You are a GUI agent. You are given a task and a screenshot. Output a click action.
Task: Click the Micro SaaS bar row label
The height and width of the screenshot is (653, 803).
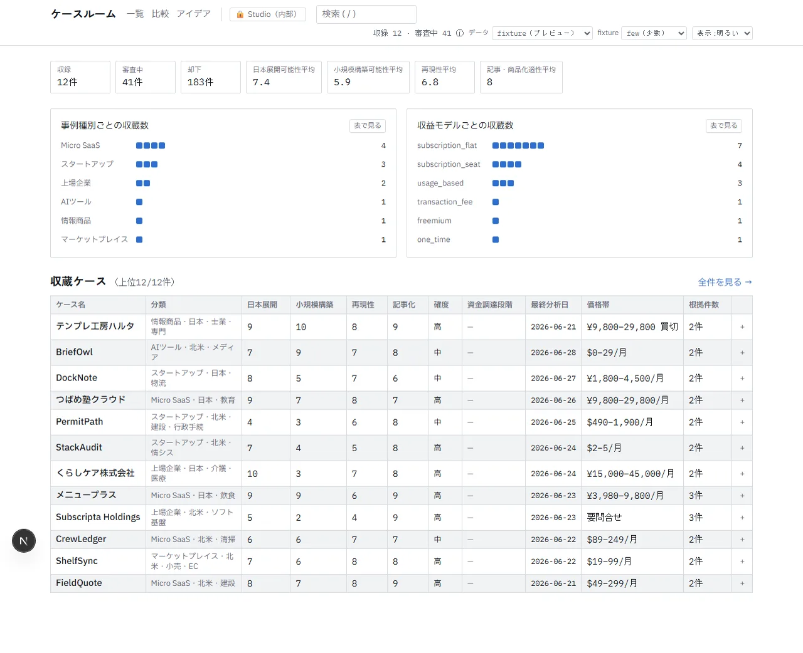[80, 145]
